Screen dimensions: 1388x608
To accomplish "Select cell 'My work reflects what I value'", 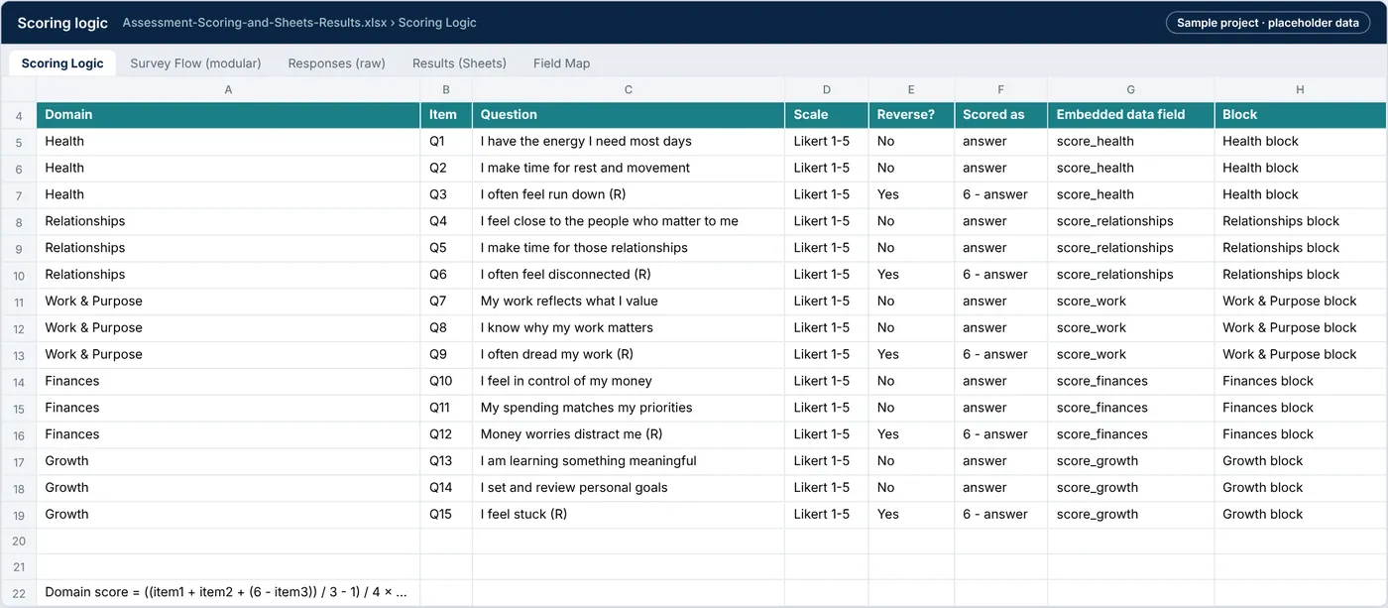I will coord(629,302).
